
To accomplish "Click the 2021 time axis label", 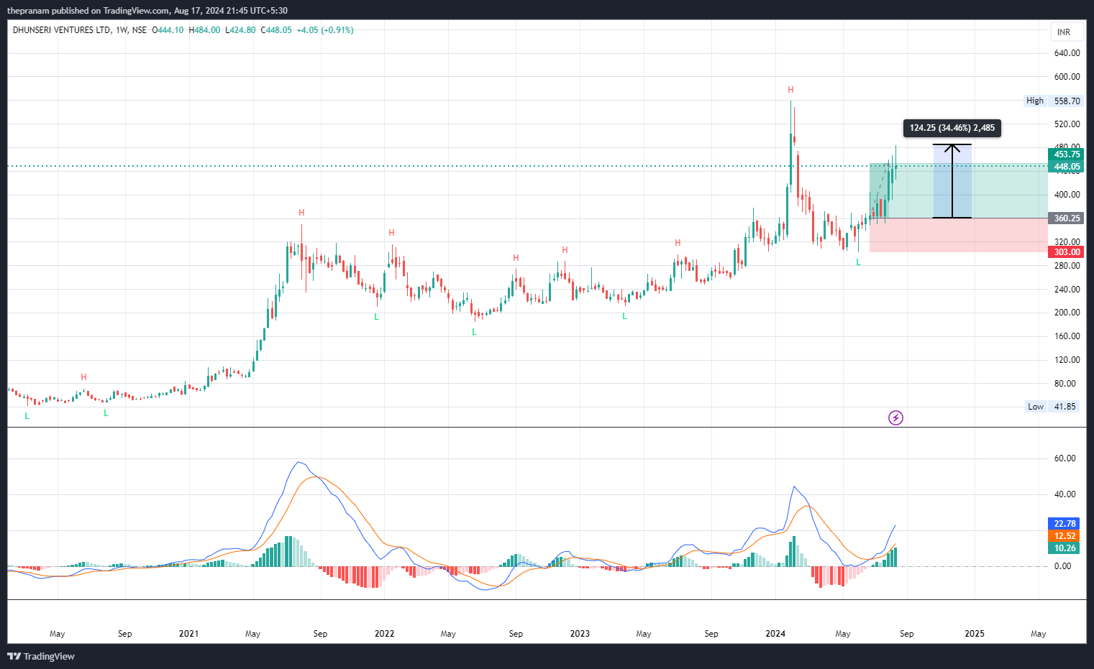I will coord(188,634).
